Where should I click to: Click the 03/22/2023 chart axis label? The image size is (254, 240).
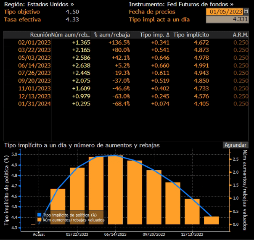coord(77,235)
